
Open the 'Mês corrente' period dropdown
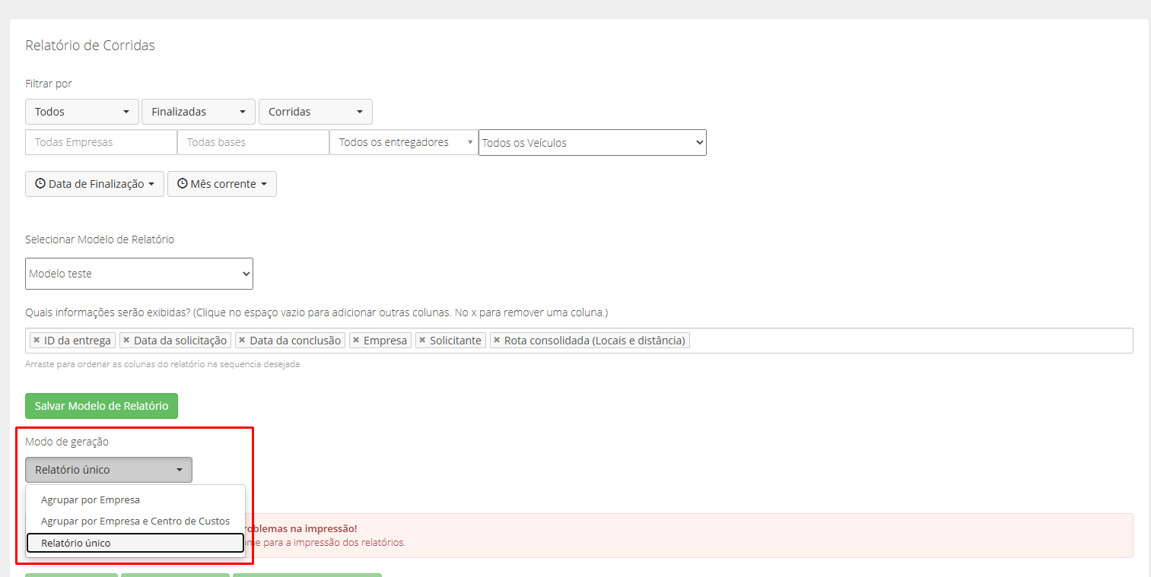tap(222, 184)
